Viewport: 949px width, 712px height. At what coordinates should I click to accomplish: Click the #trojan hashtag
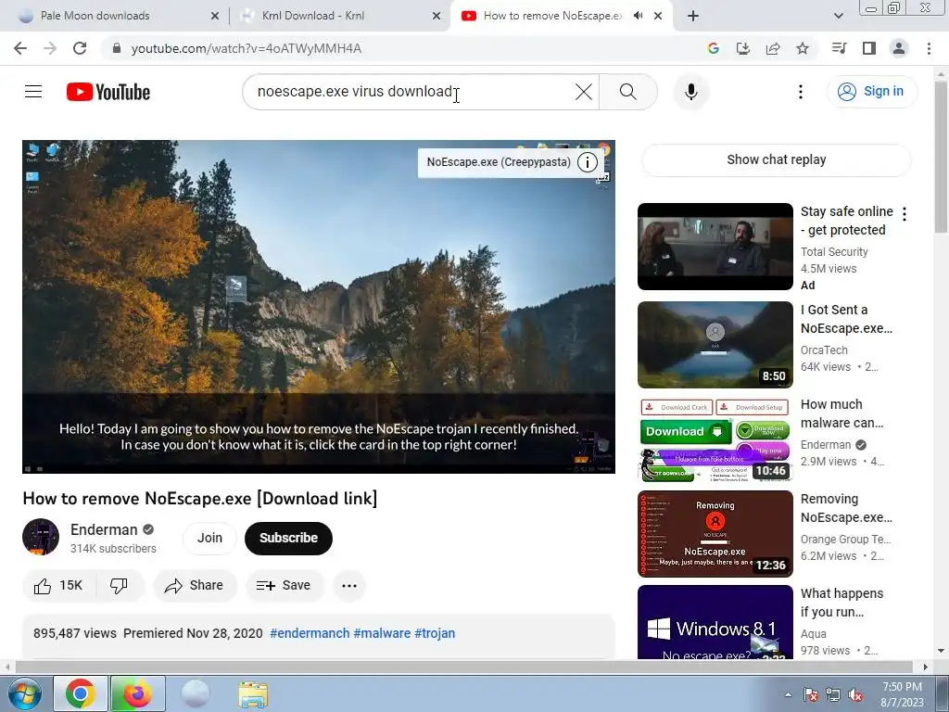click(435, 633)
